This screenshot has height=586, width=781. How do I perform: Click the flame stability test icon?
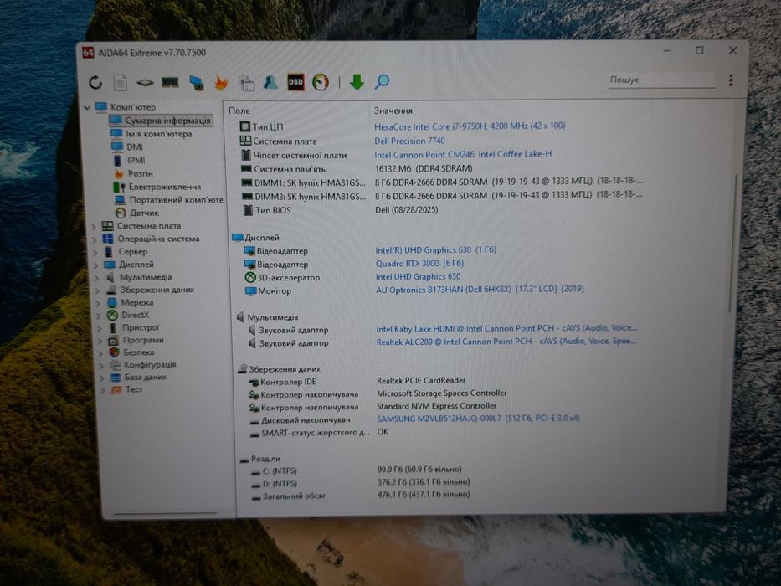(221, 82)
